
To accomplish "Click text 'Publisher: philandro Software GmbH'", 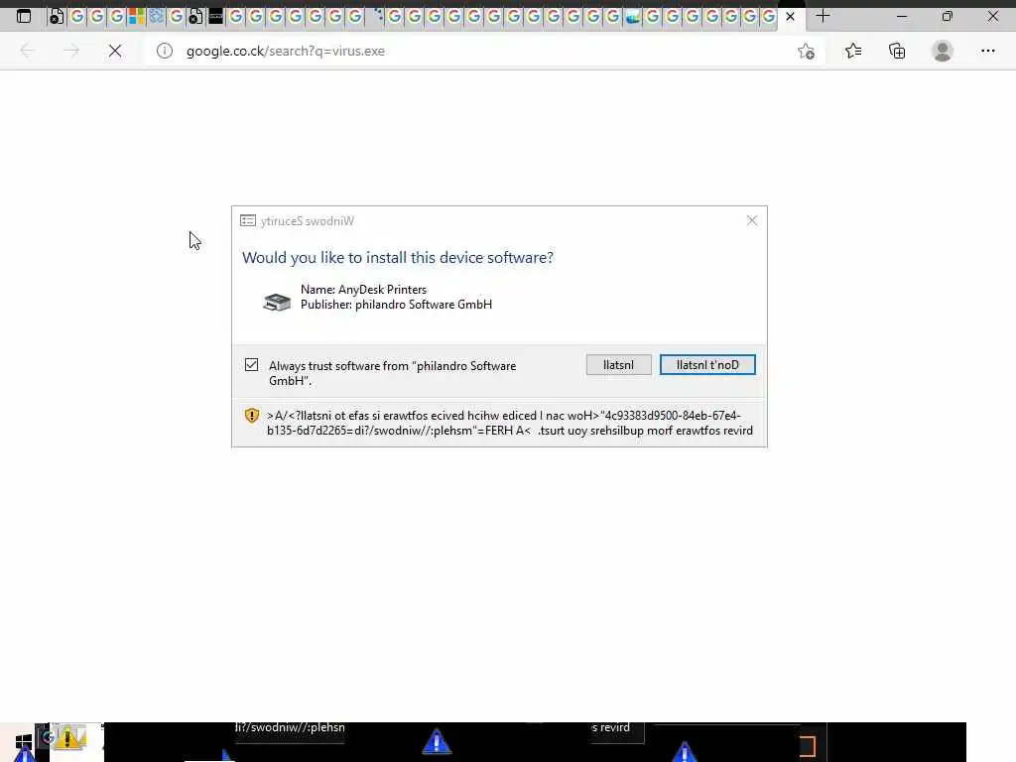I will 396,305.
